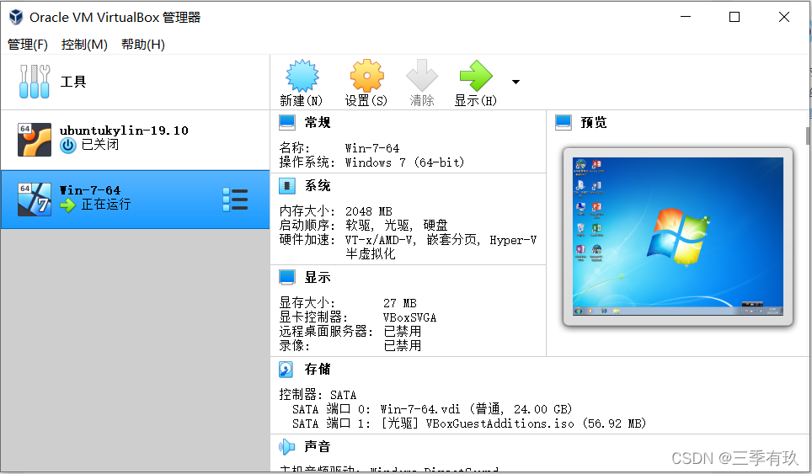Click the ubuntukylin-19.10 VM OS icon

click(x=35, y=140)
